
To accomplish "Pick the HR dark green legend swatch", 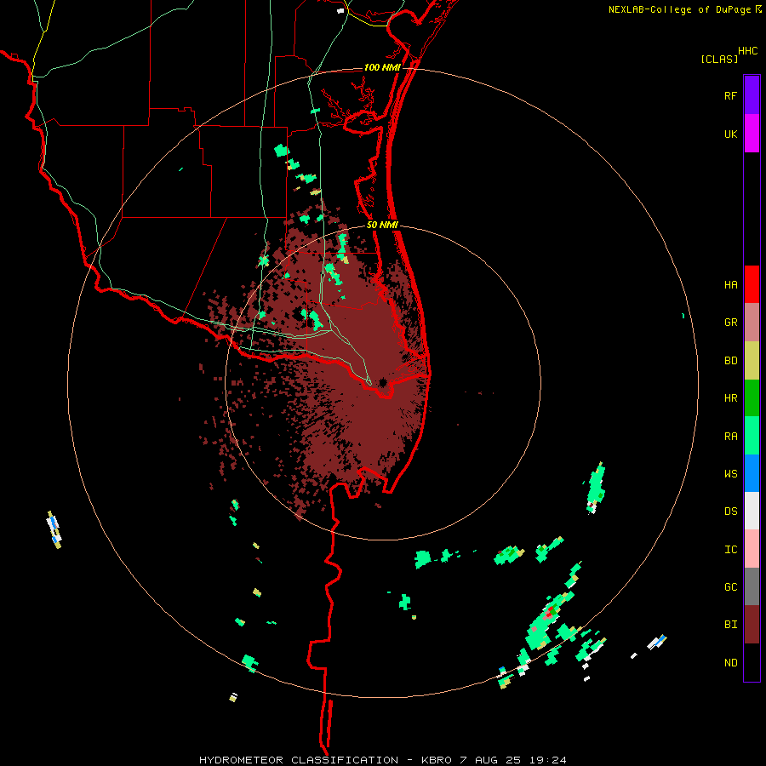I will coord(752,398).
